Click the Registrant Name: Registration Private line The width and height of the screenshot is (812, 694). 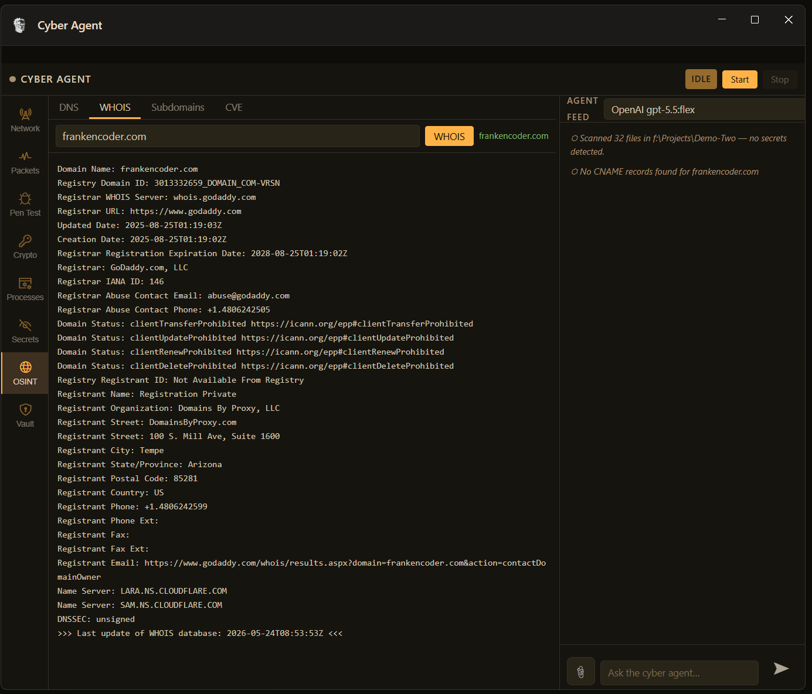click(147, 394)
